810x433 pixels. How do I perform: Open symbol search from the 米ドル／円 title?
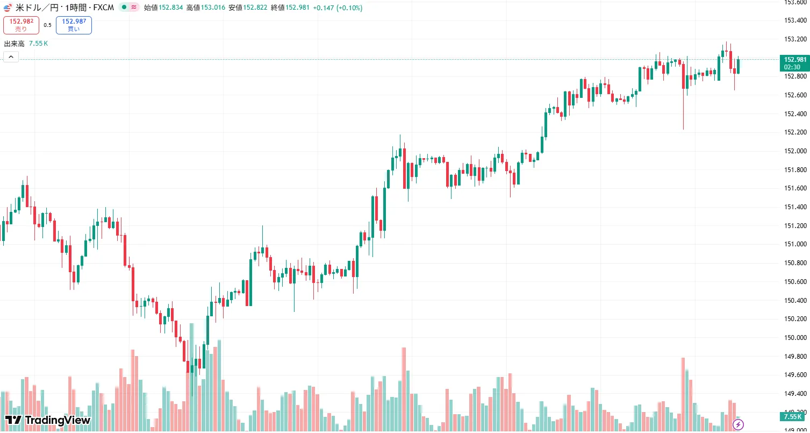(38, 8)
